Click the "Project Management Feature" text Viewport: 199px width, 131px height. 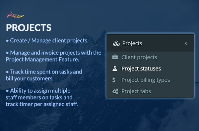coord(42,60)
